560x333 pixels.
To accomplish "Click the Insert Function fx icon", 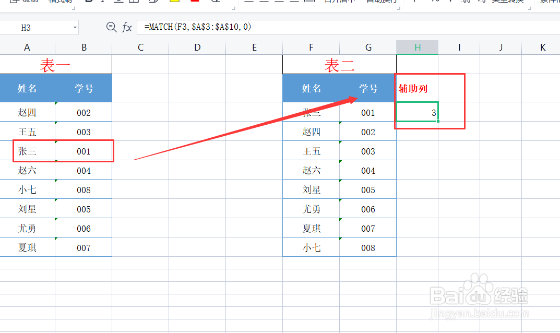I will [x=126, y=28].
